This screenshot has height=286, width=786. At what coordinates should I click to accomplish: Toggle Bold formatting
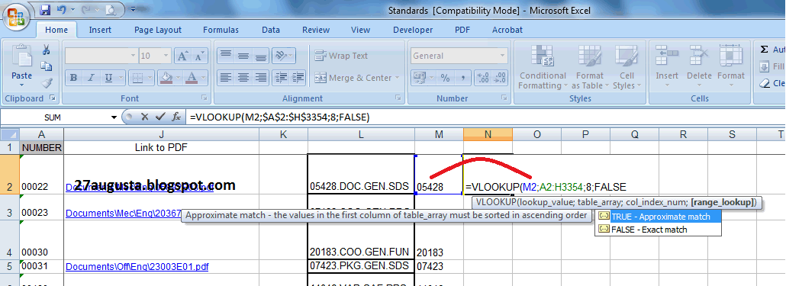[74, 78]
